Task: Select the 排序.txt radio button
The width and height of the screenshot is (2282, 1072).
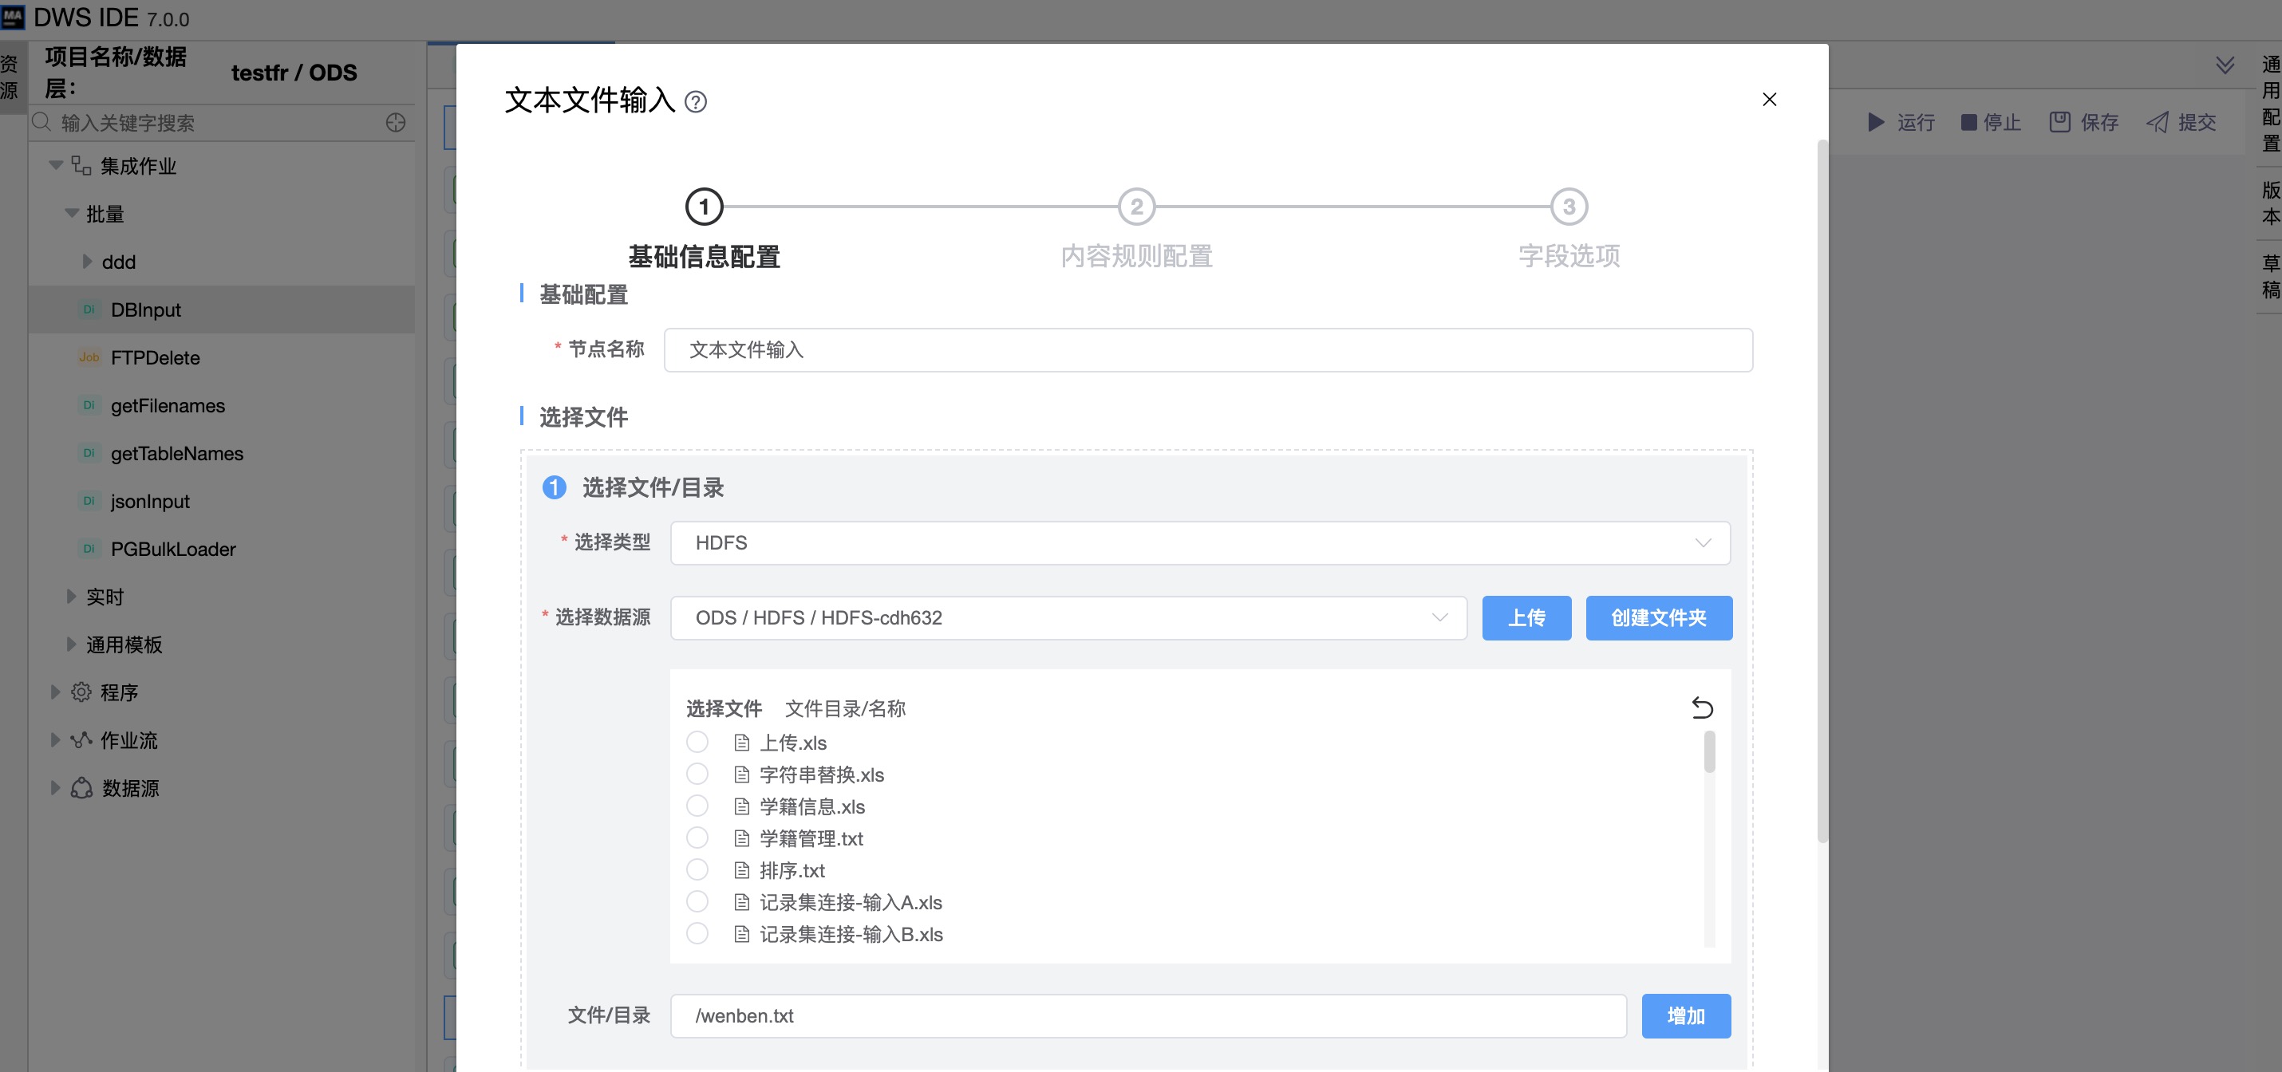Action: (x=697, y=869)
